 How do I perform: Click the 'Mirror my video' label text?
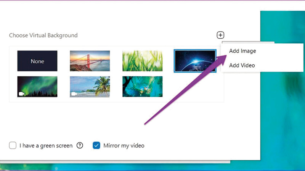click(124, 146)
